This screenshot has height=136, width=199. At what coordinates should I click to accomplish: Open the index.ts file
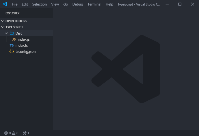[x=22, y=45]
